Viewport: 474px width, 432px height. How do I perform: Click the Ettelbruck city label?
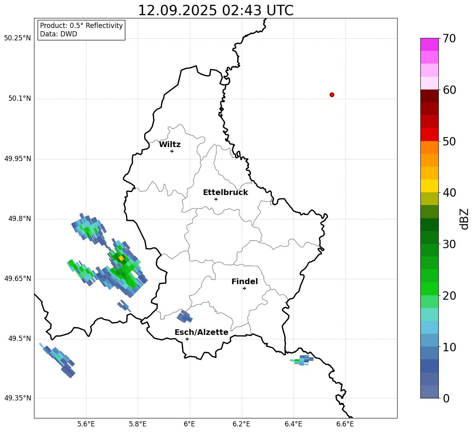(x=225, y=193)
